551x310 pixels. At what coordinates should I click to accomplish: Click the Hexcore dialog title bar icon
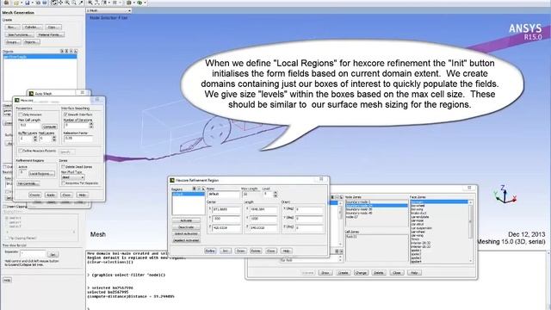pyautogui.click(x=16, y=100)
